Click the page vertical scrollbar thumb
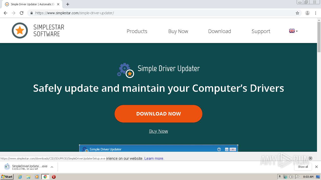 [319, 37]
